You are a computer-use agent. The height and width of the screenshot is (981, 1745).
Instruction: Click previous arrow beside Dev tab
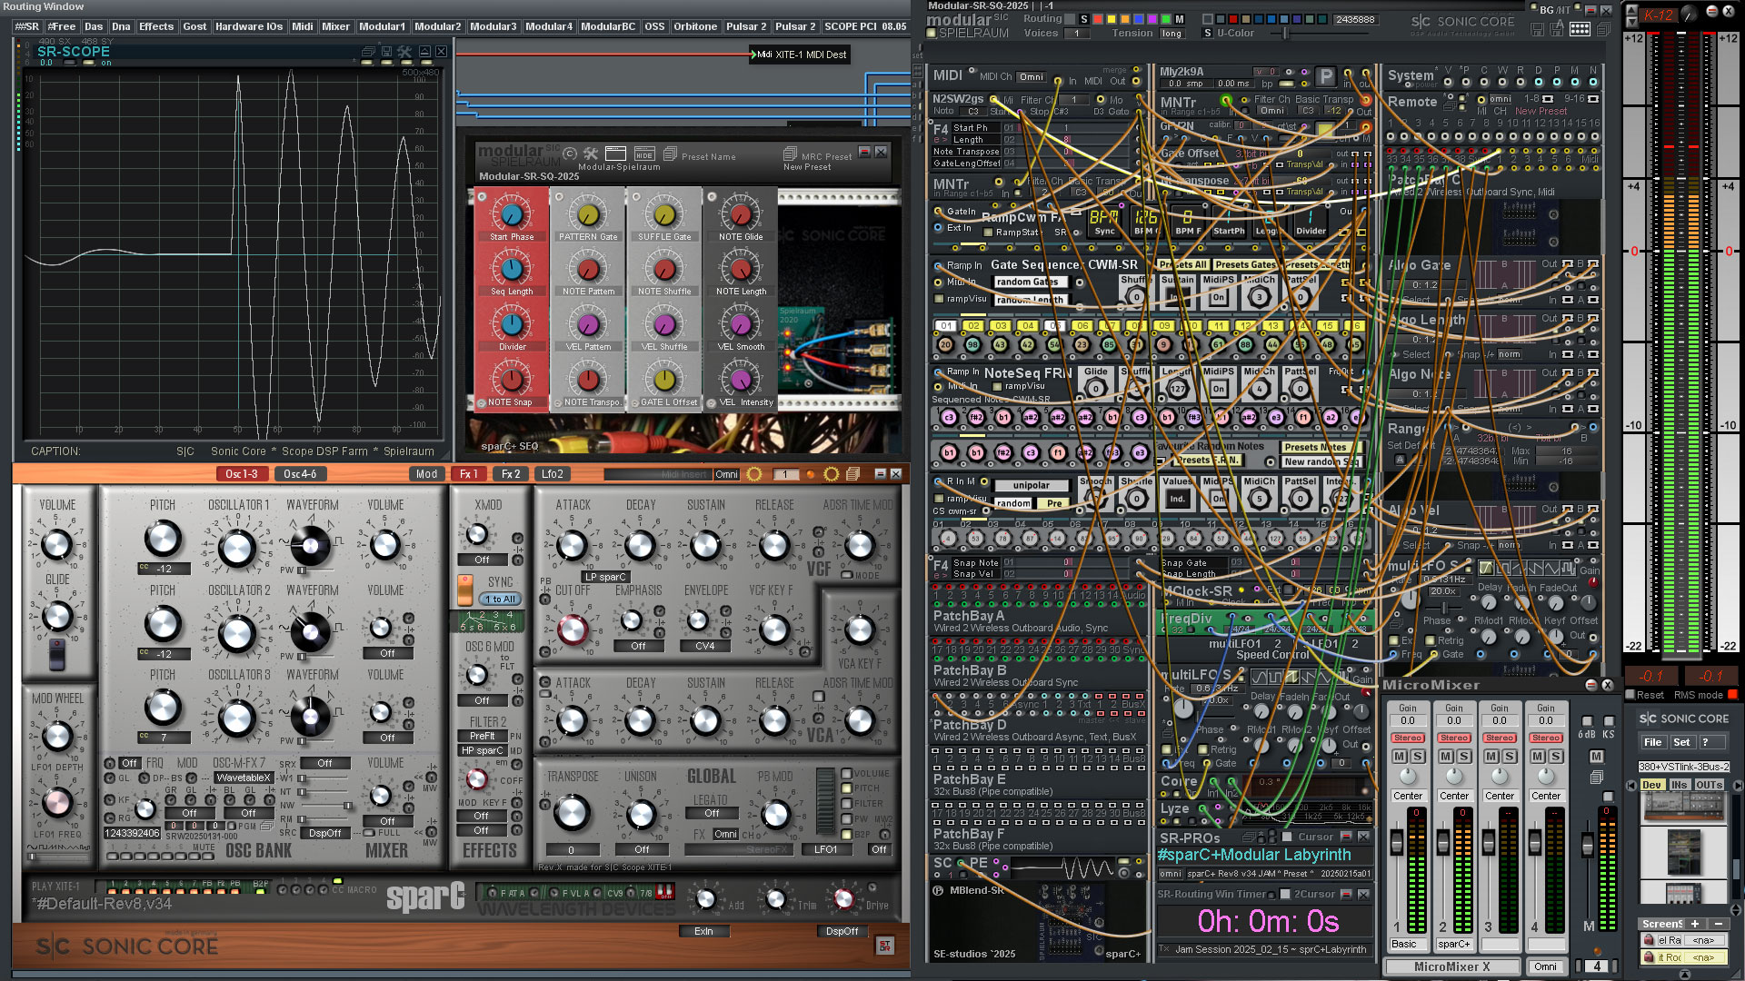coord(1631,785)
